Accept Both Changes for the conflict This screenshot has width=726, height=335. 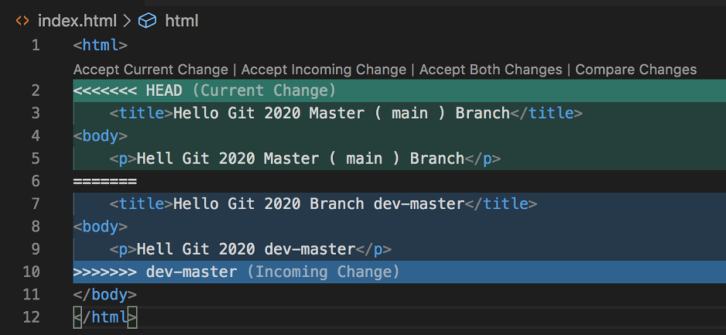[x=490, y=70]
